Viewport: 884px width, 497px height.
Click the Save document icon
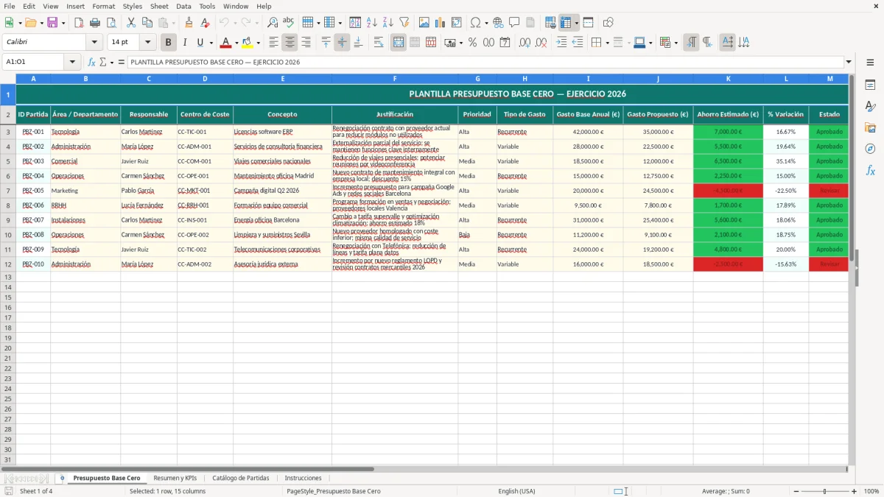click(x=52, y=23)
